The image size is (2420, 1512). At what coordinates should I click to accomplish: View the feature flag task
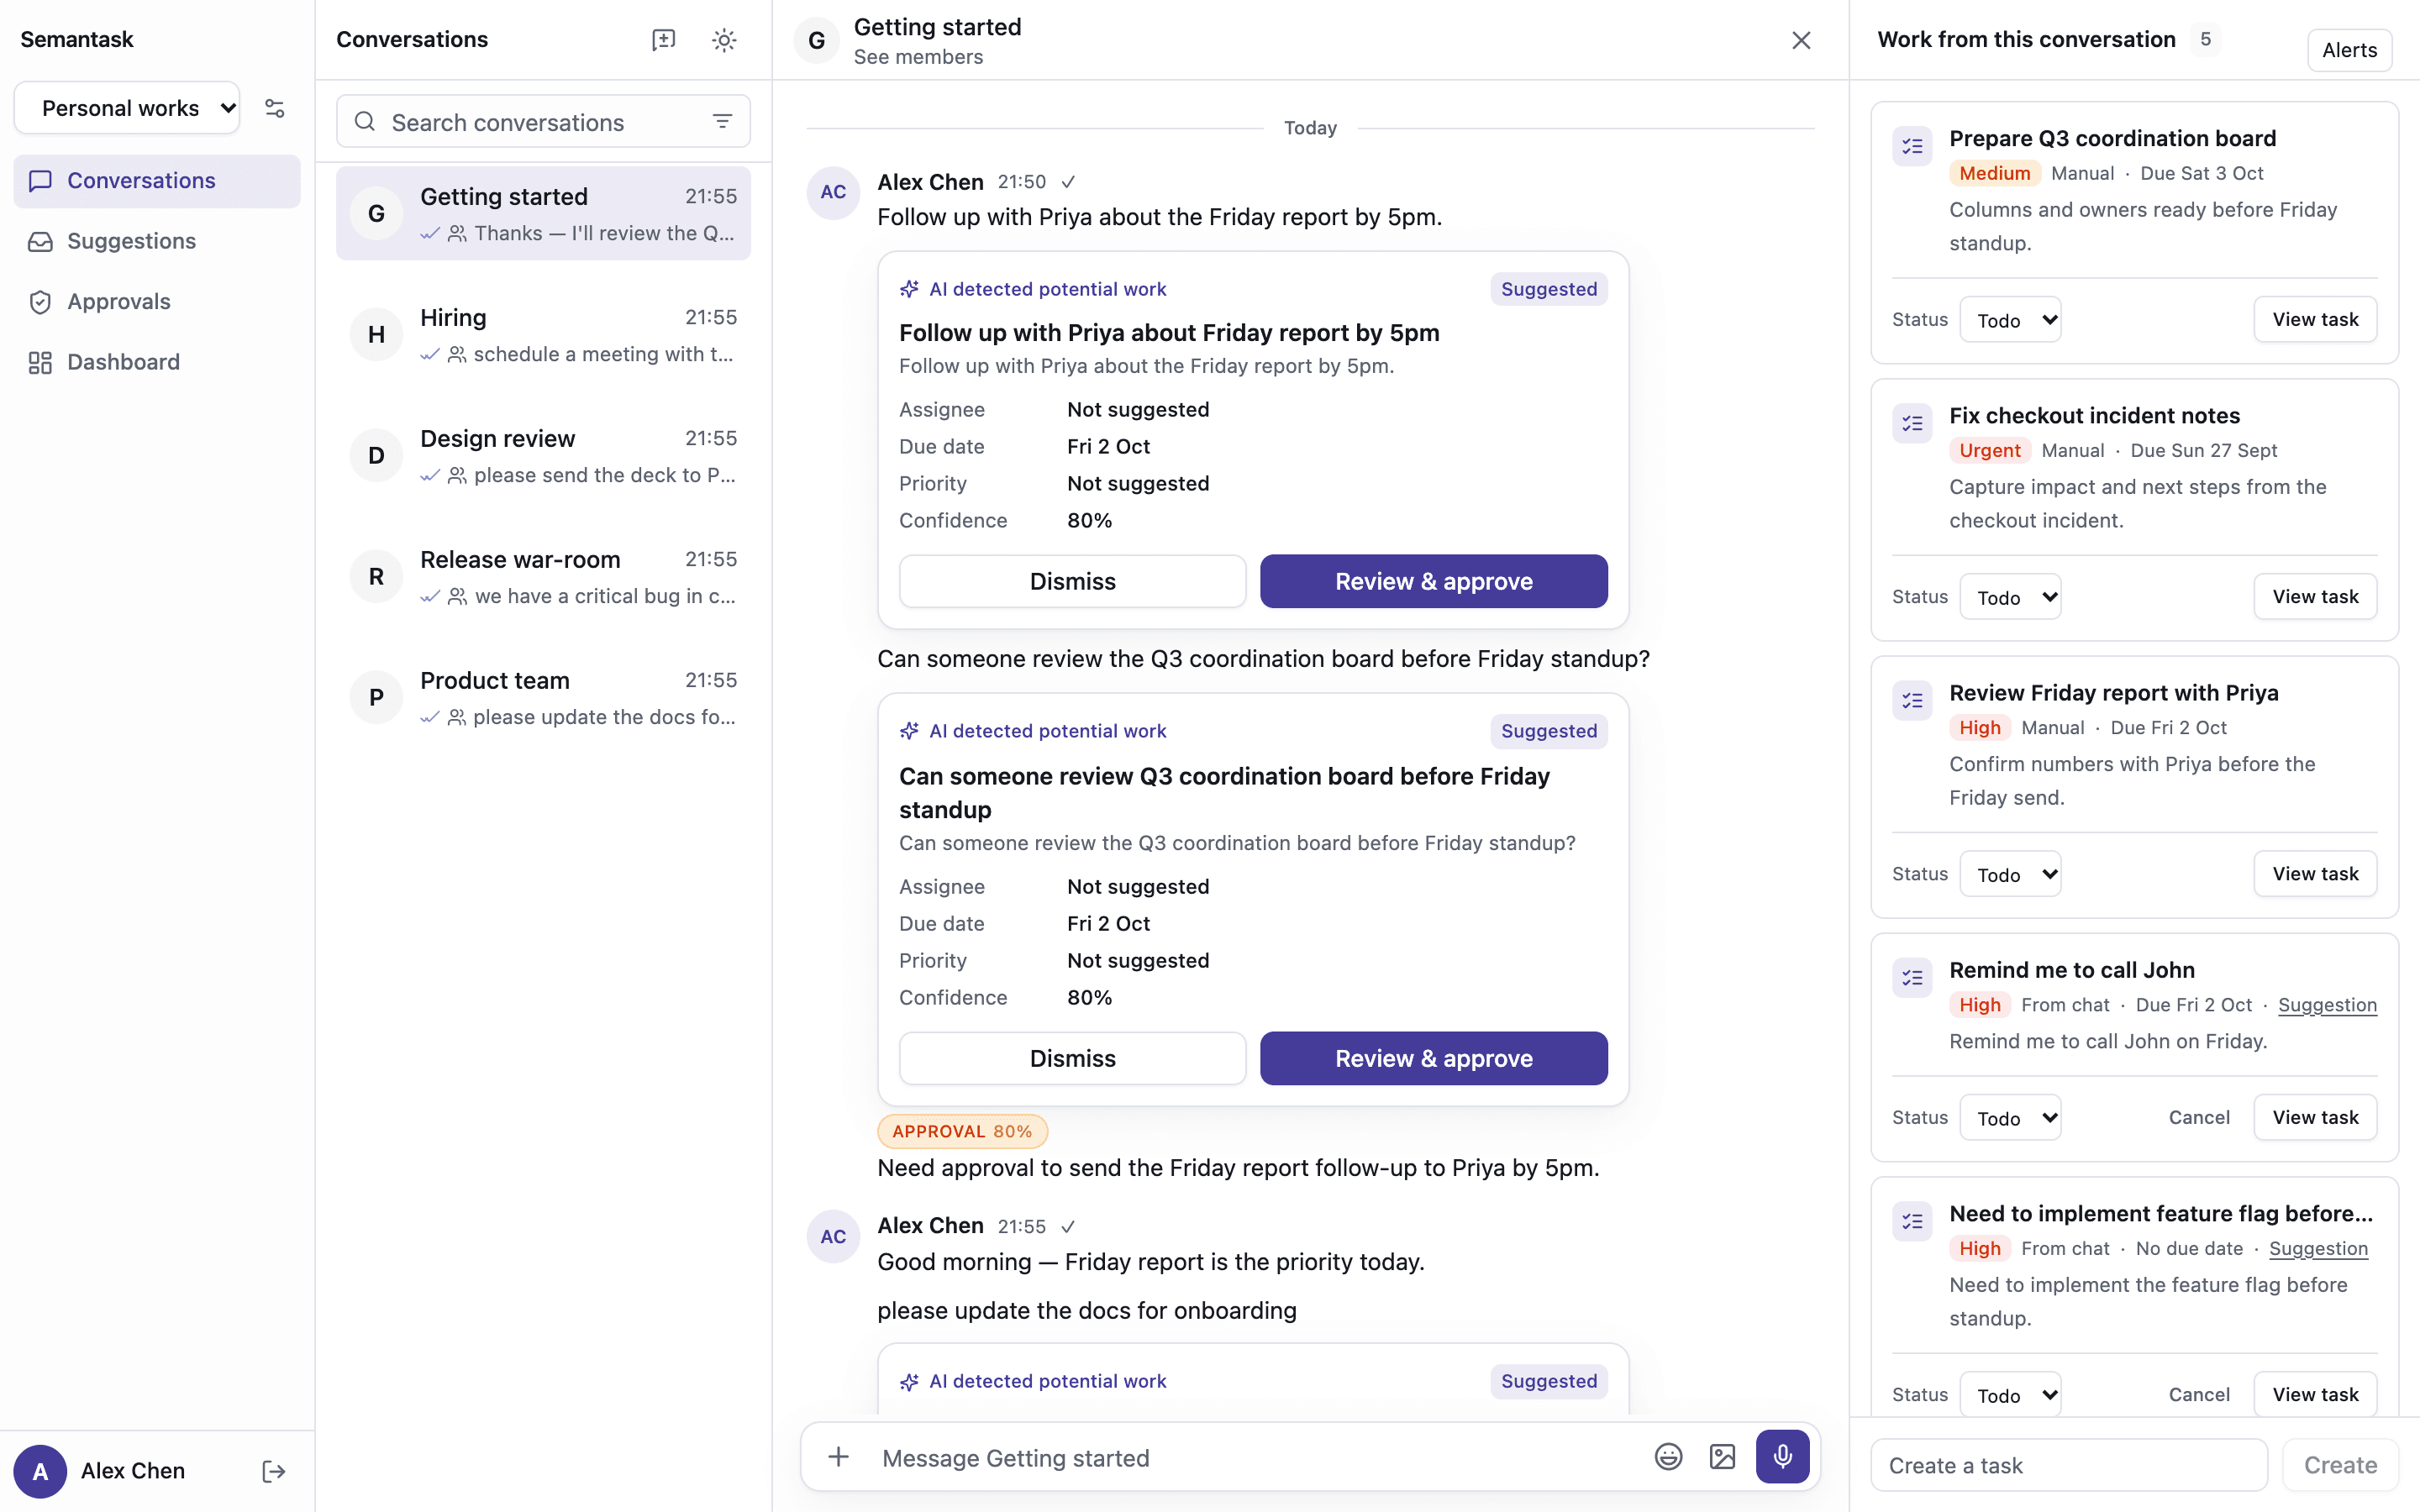click(x=2315, y=1395)
